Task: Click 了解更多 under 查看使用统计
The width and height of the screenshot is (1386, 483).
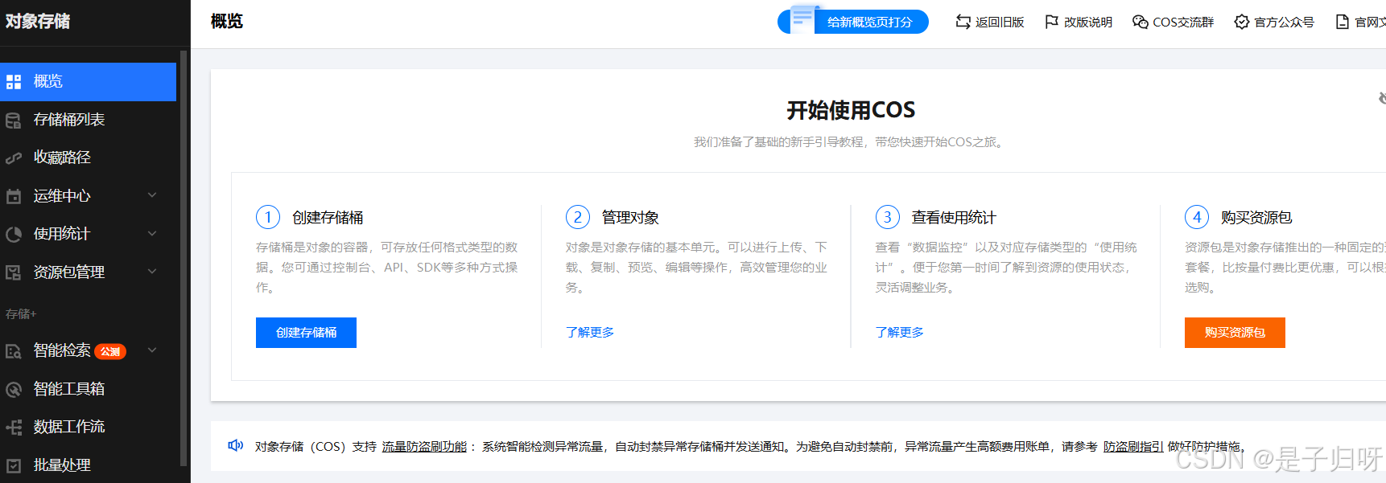Action: tap(900, 332)
